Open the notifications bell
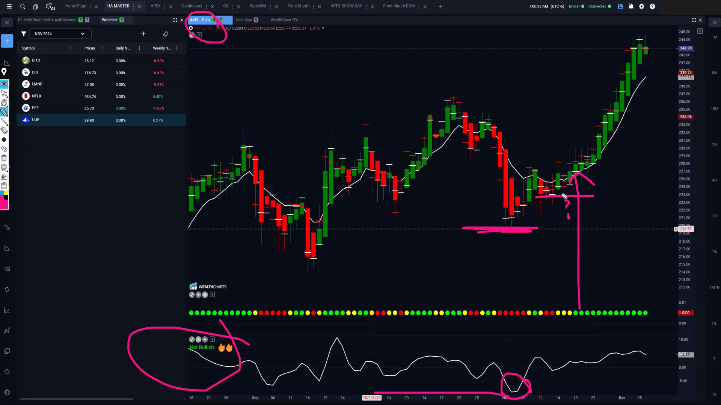The height and width of the screenshot is (405, 721). click(x=631, y=6)
